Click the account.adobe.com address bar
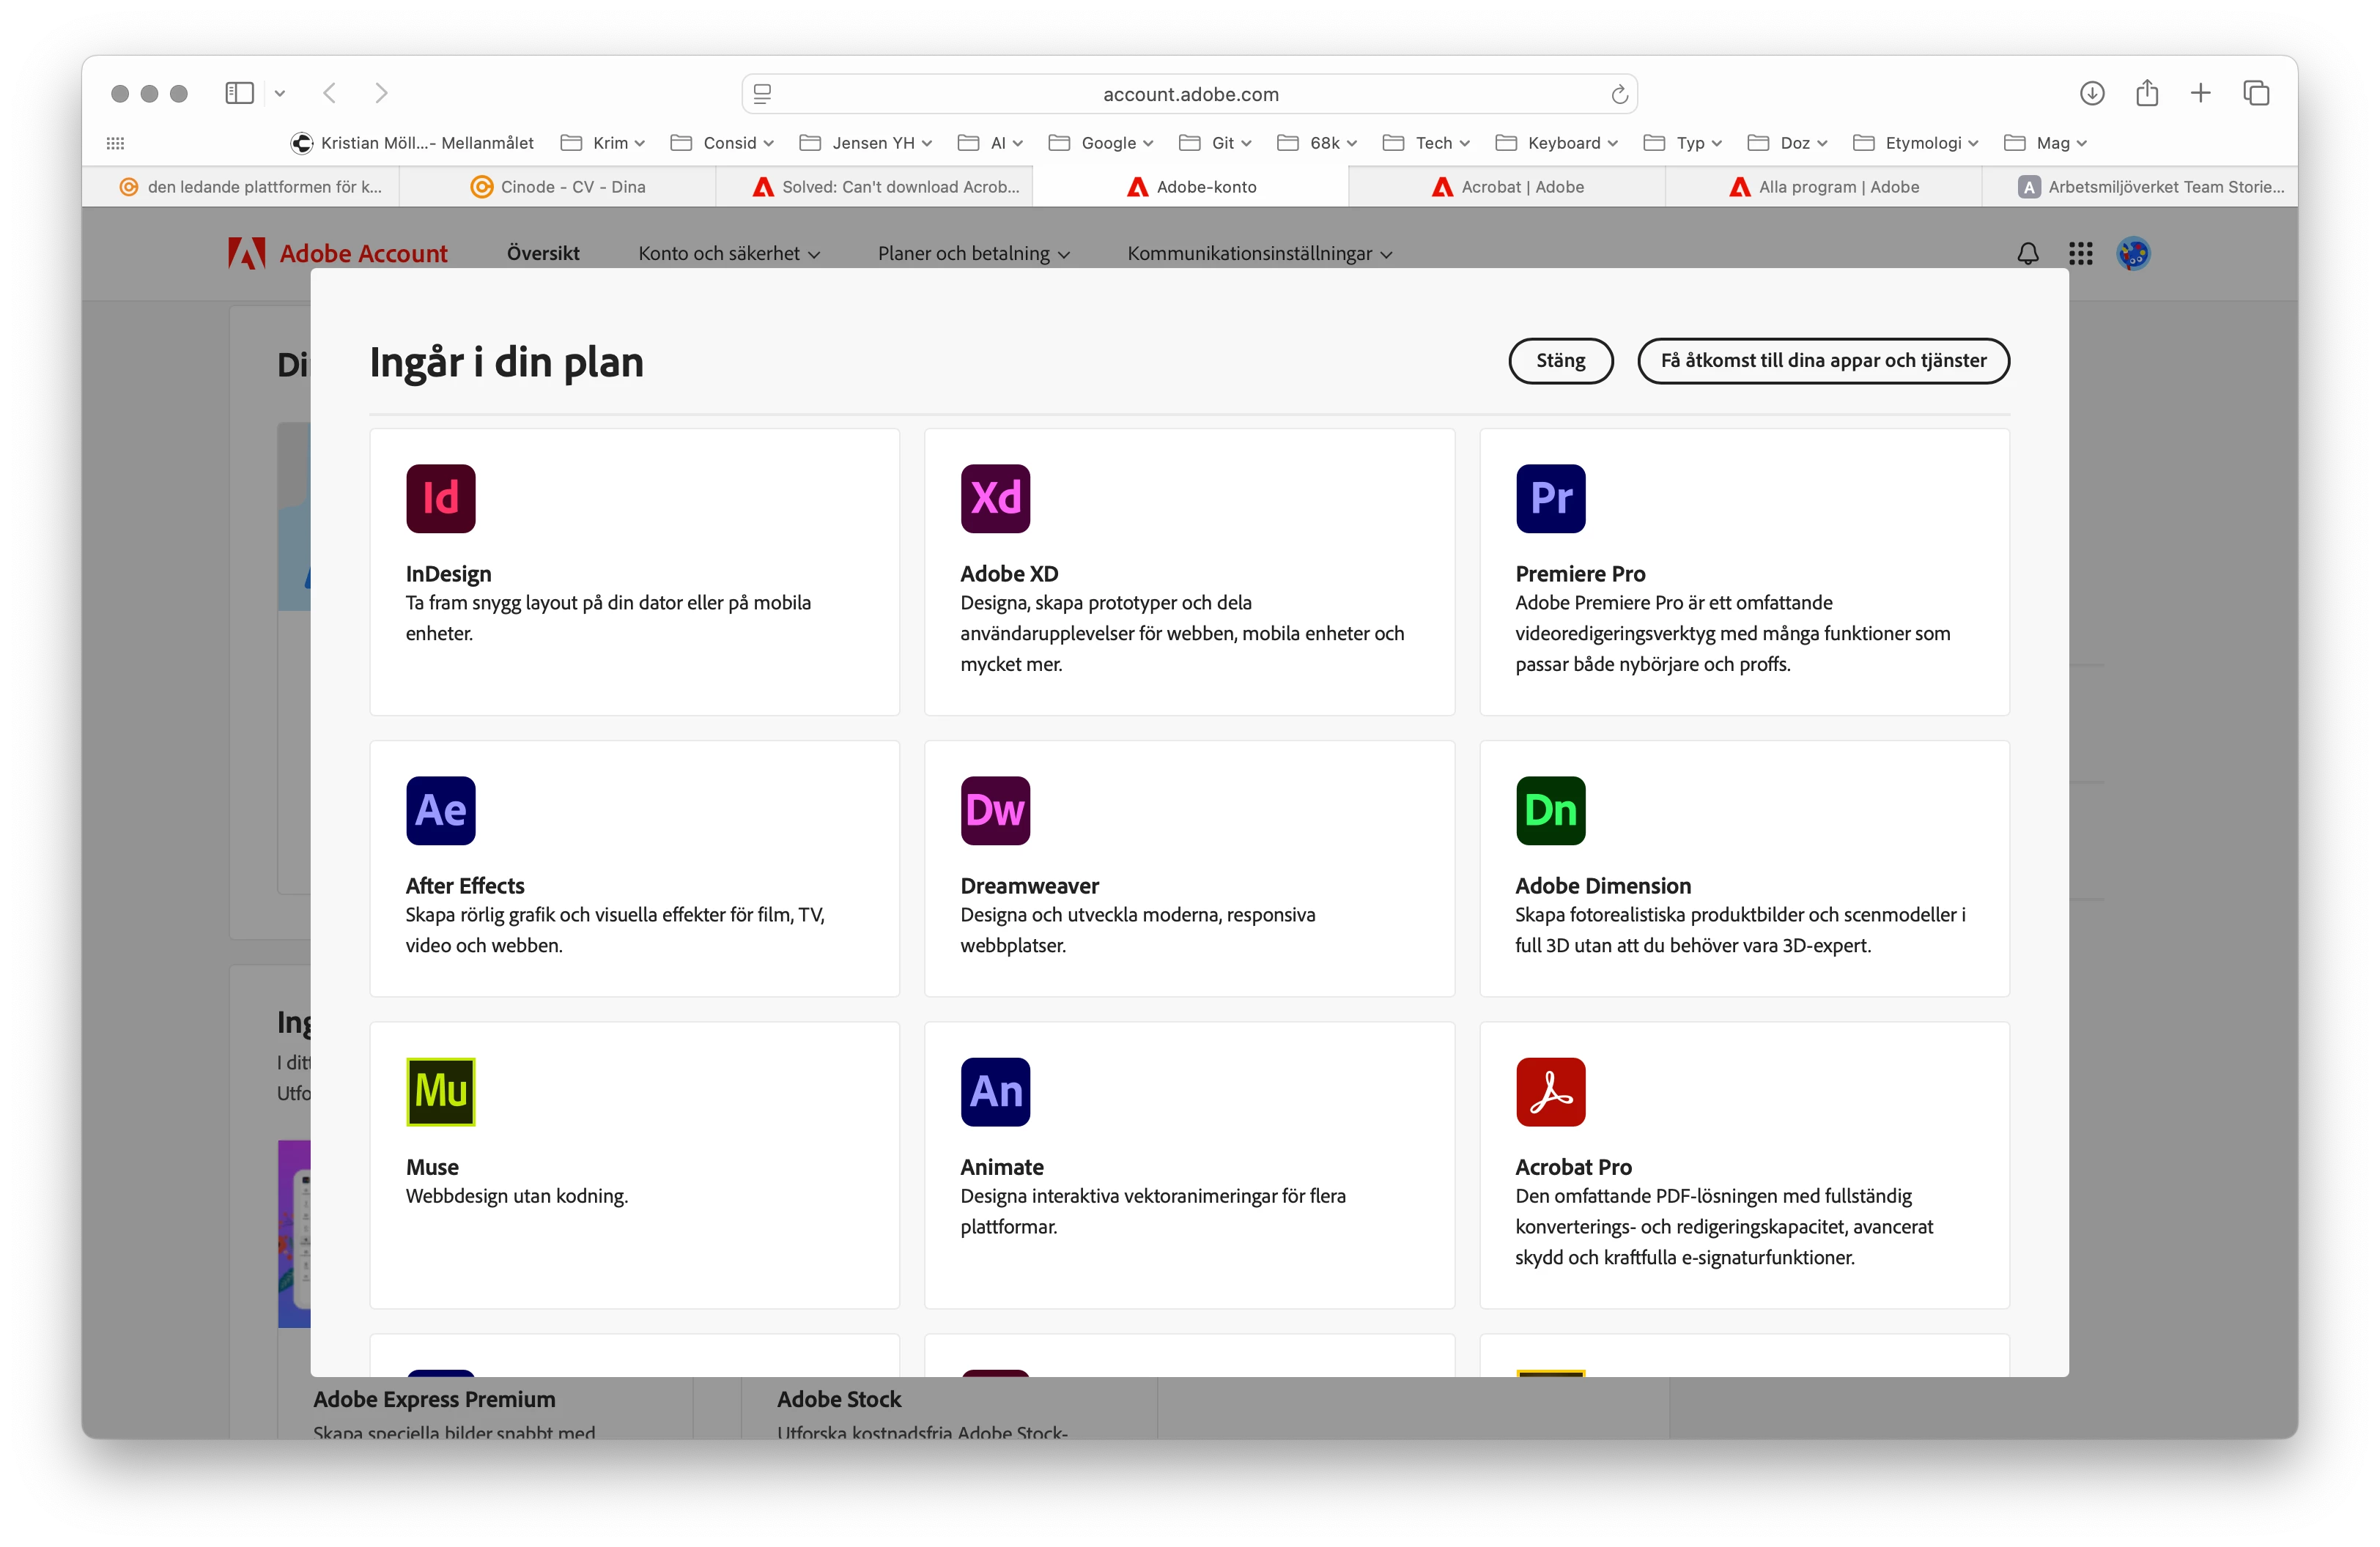 (x=1189, y=94)
